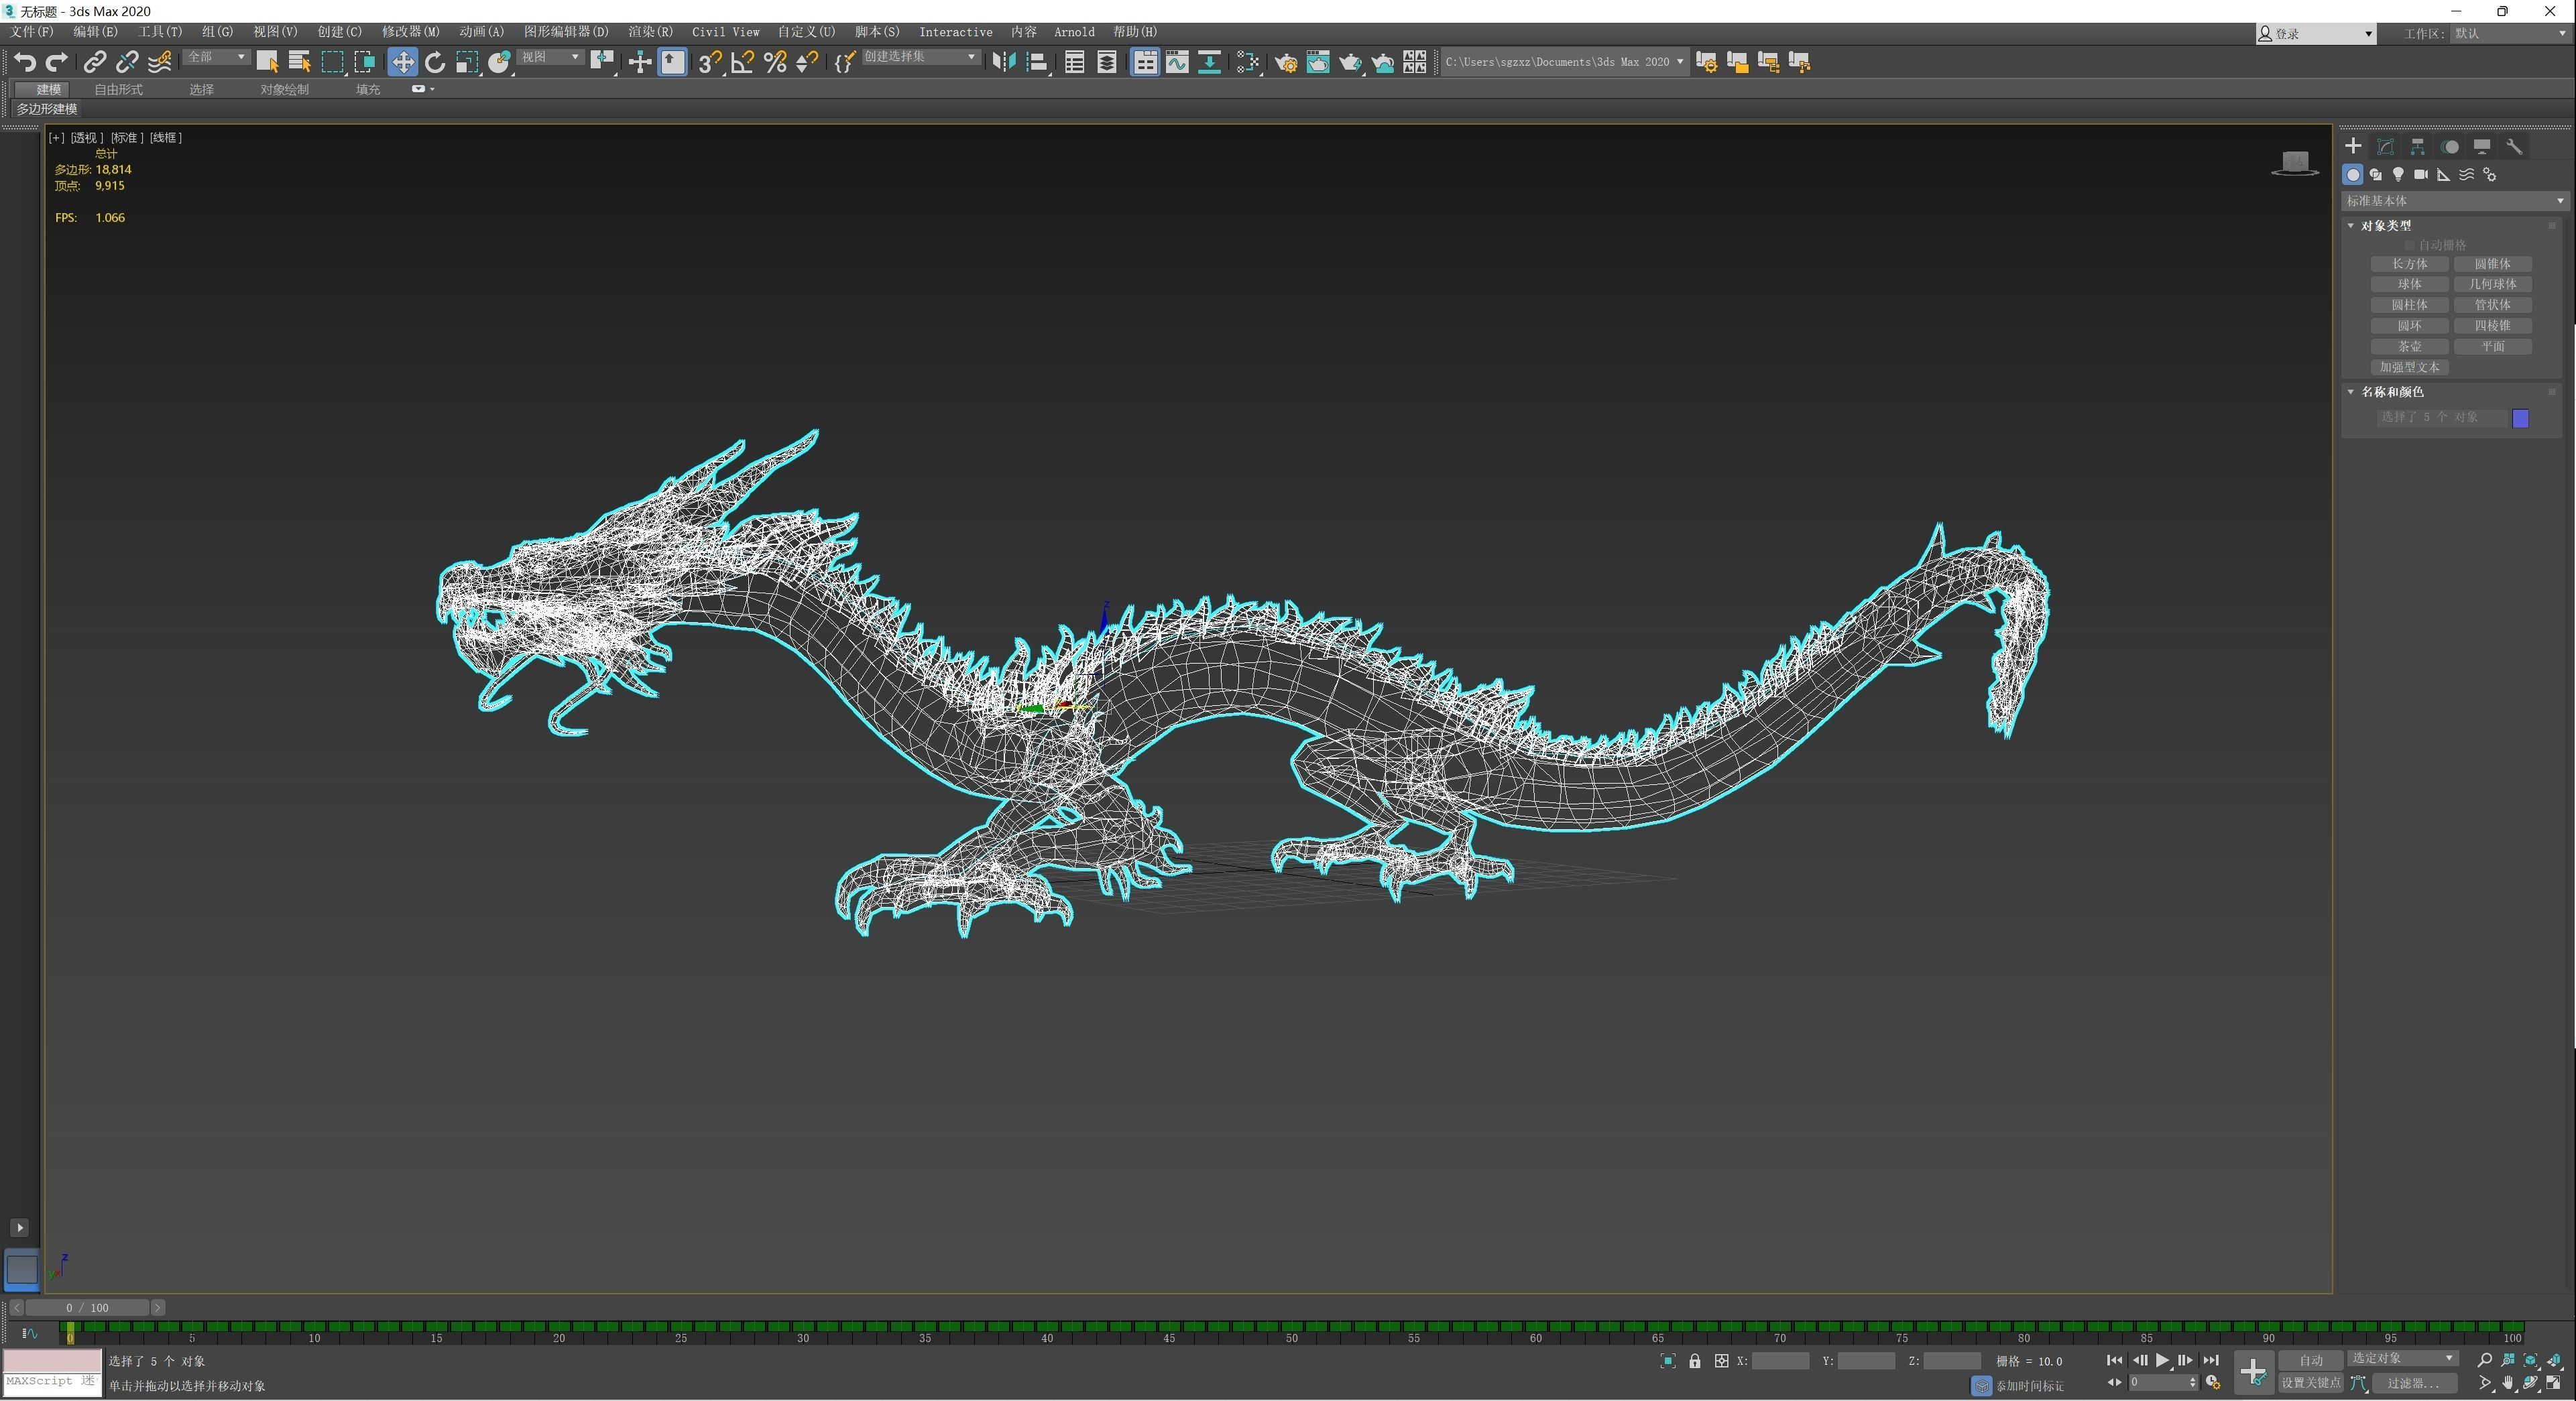Screen dimensions: 2576x1401
Task: Select the Lights category bulb icon
Action: point(2398,175)
